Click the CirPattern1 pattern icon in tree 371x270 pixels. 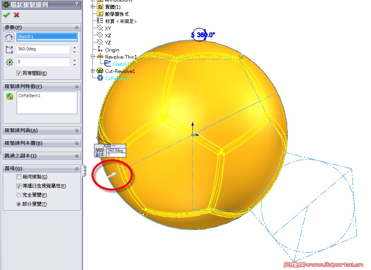100,78
